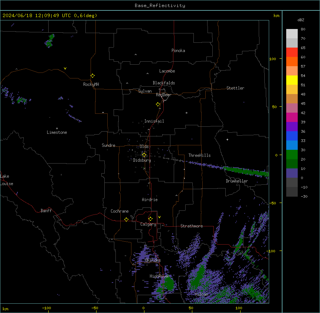The image size is (320, 313).
Task: Click the Base_Reflectivity title text
Action: pyautogui.click(x=160, y=6)
